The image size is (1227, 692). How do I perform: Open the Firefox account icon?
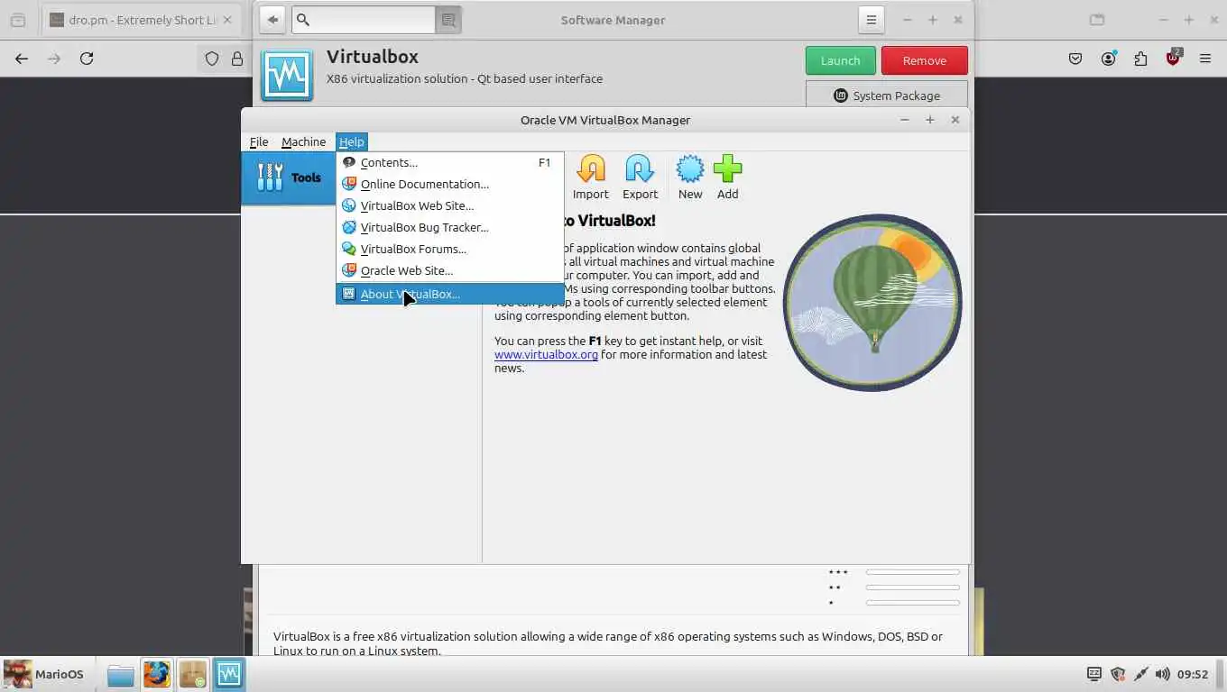point(1108,59)
